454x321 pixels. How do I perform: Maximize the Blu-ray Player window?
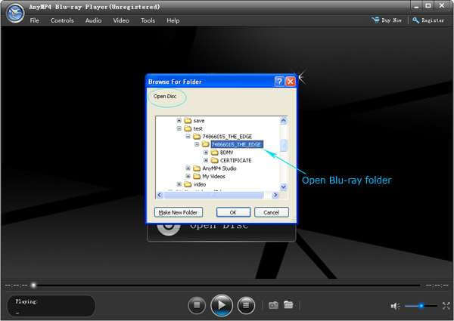[x=428, y=5]
